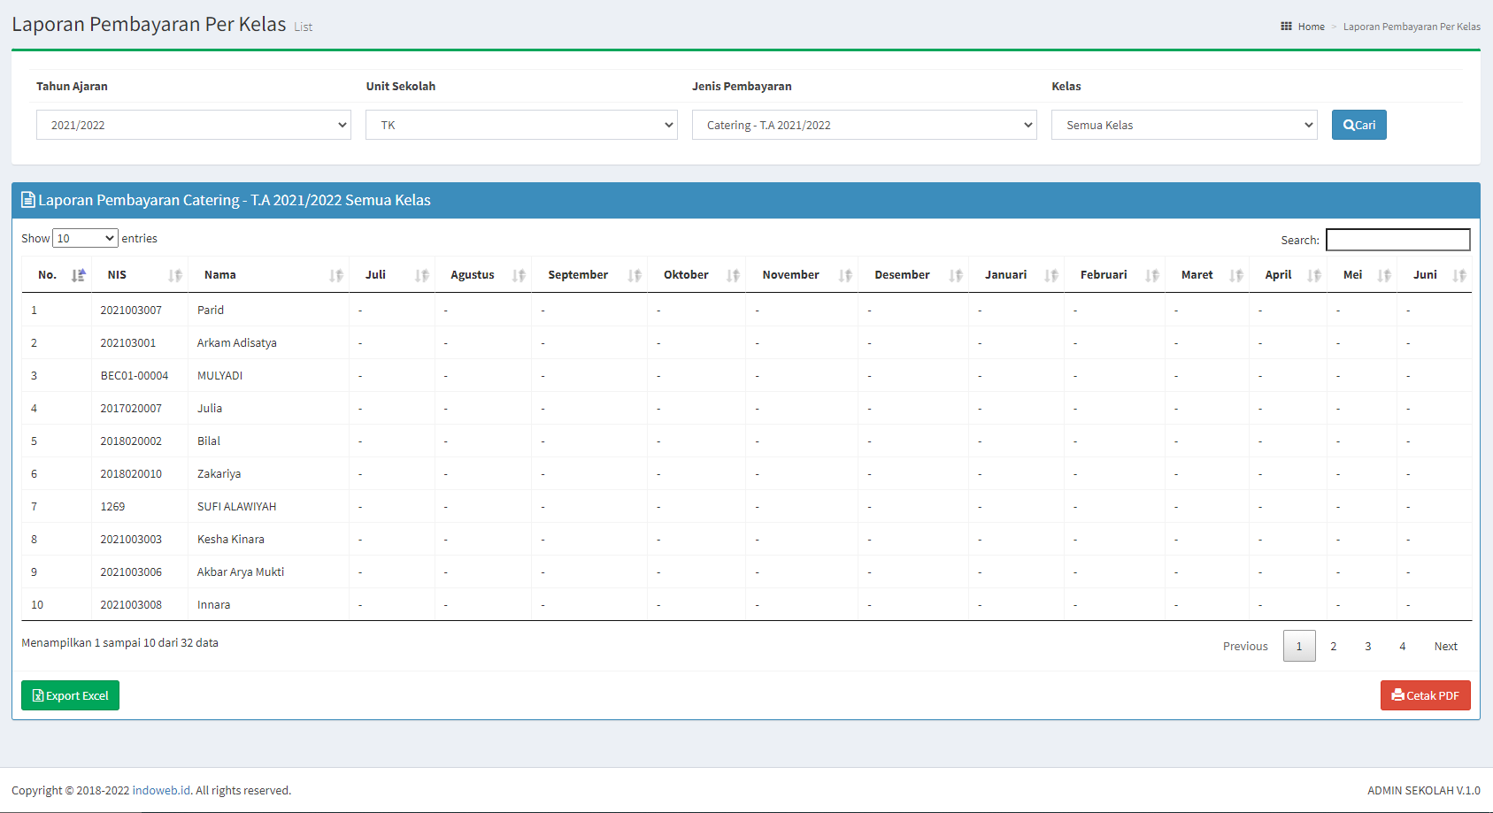This screenshot has width=1493, height=813.
Task: Click the name Julia
Action: [x=210, y=408]
